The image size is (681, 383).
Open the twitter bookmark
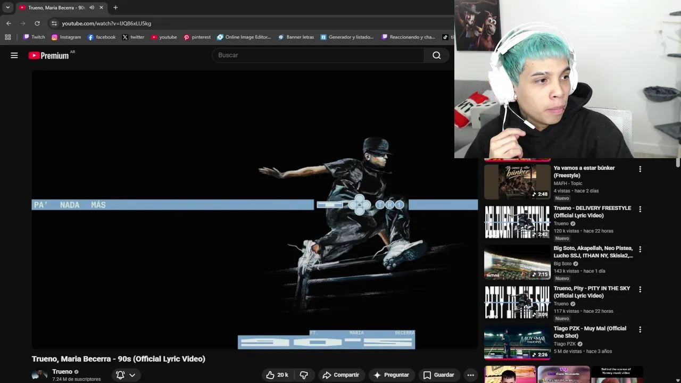point(133,37)
